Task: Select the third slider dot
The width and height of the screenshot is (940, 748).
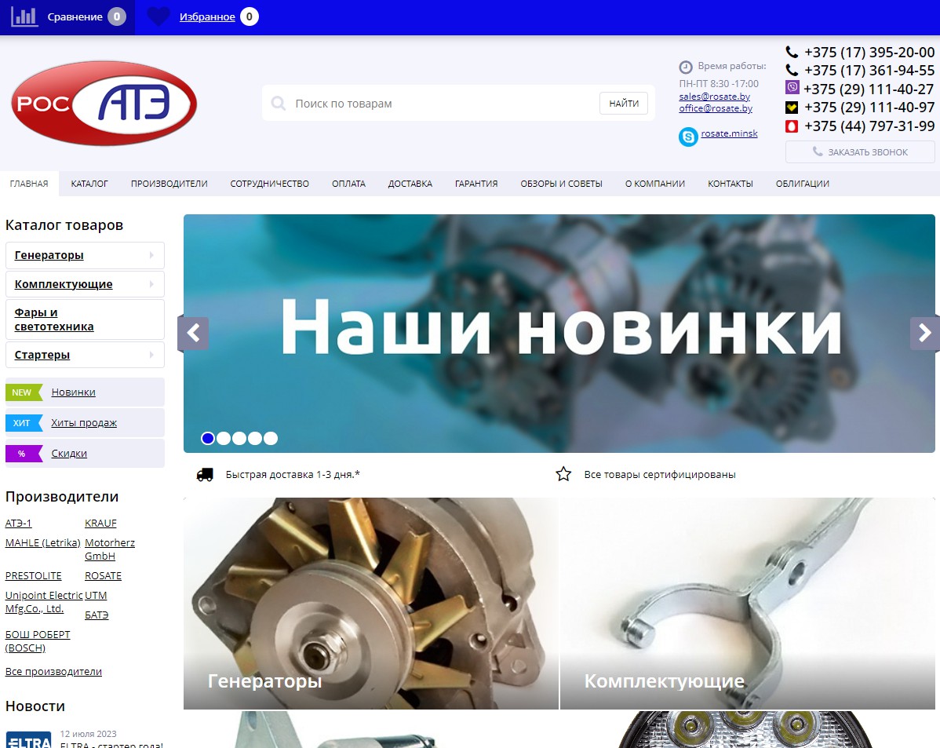Action: (x=239, y=439)
